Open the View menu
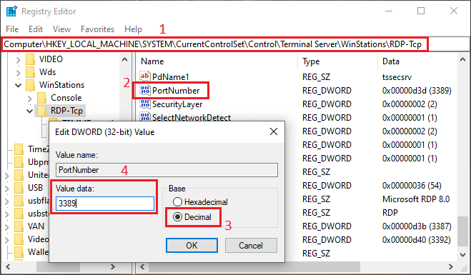The height and width of the screenshot is (275, 471). 61,29
